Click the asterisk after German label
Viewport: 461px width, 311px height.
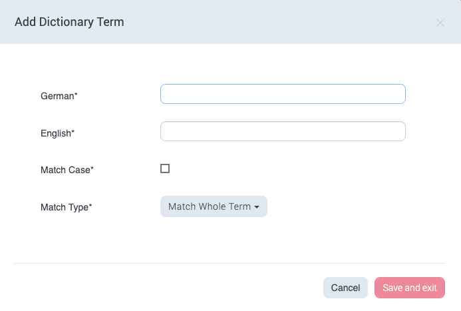point(76,96)
